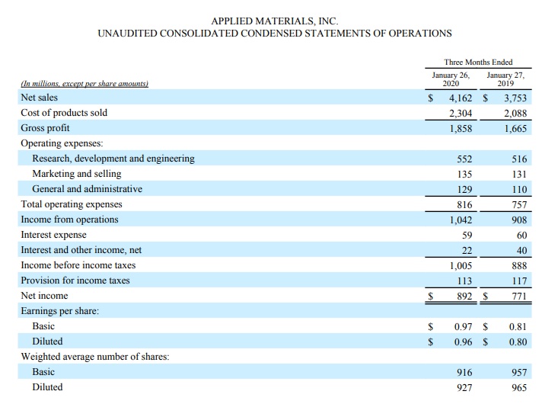Click 'Weighted average number of shares:' heading

[95, 357]
